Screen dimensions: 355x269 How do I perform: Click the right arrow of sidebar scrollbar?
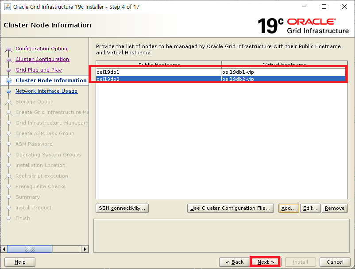tap(85, 249)
